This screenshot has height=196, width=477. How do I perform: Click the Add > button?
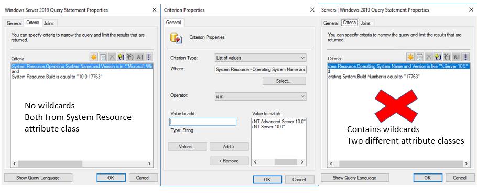coord(229,146)
